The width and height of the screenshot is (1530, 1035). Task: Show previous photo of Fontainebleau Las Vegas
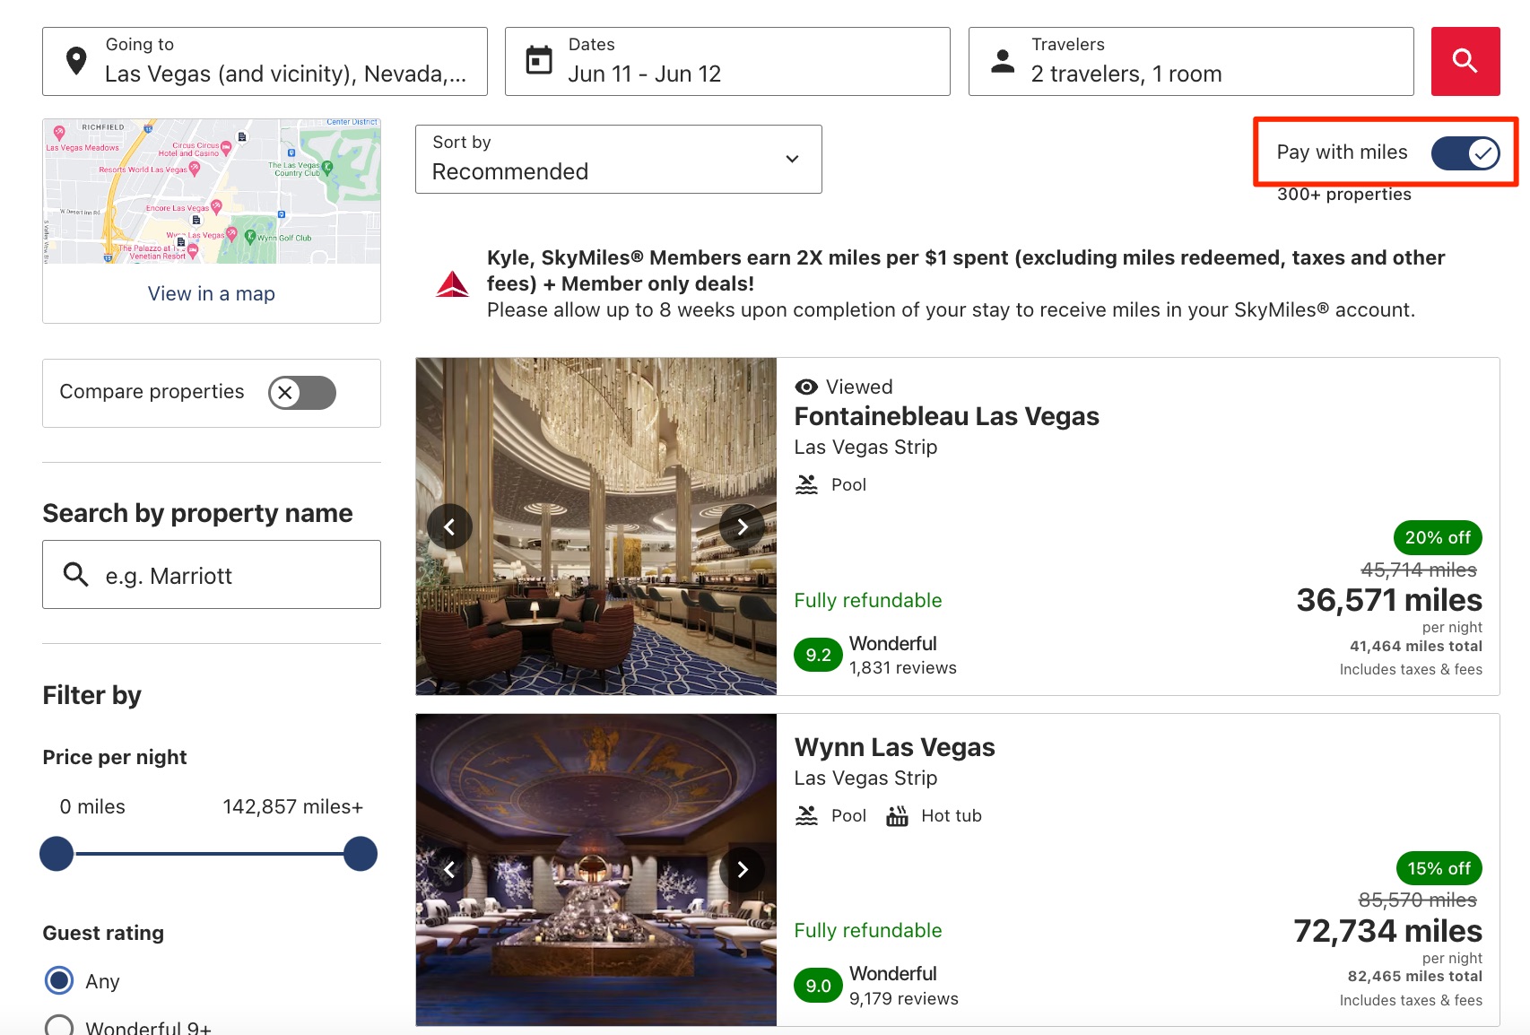click(x=450, y=526)
